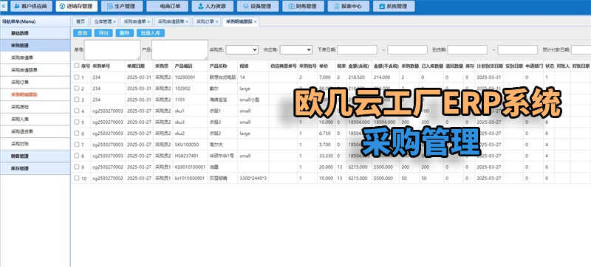Switch to the 首页 tab
591x267 pixels.
[81, 22]
